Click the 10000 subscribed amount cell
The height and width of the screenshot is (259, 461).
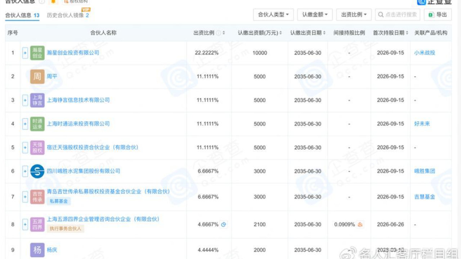[260, 53]
